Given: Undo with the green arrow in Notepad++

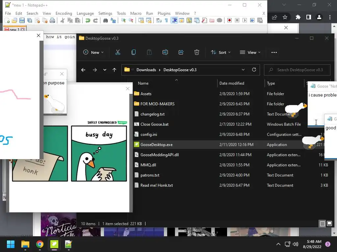Looking at the screenshot, I should (88, 20).
